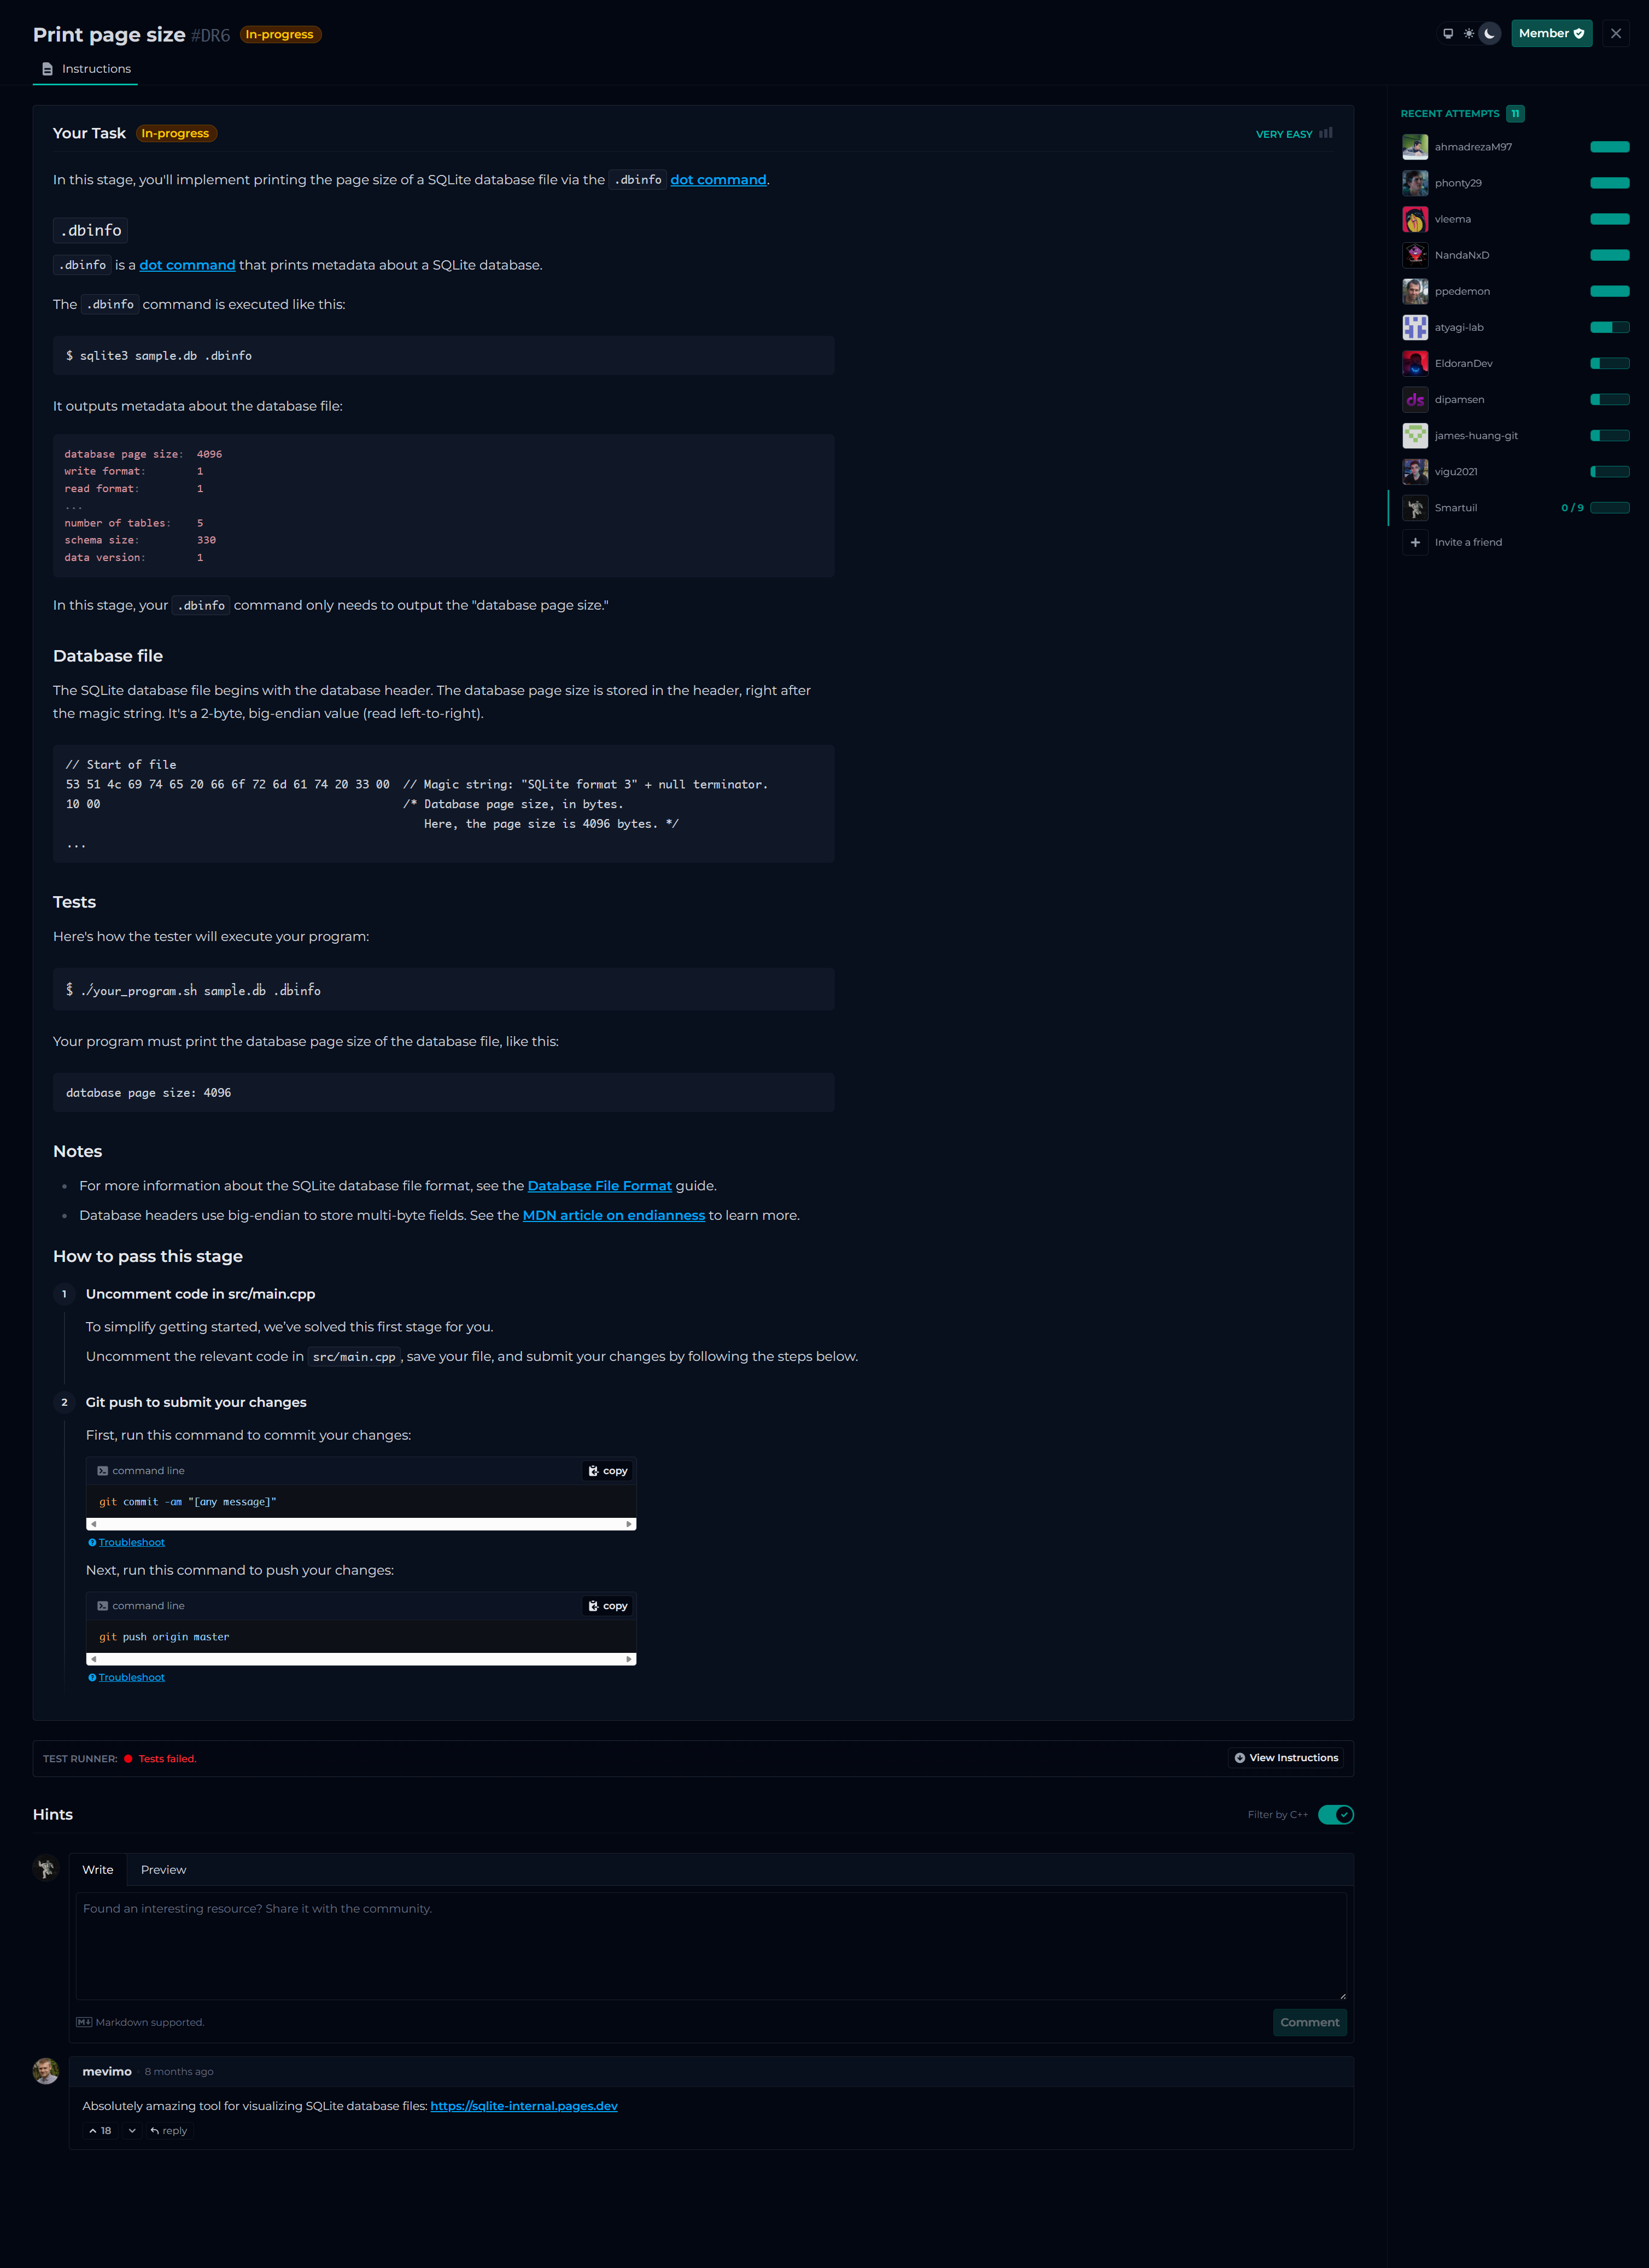Copy the git push origin master command
1649x2268 pixels.
click(x=608, y=1606)
